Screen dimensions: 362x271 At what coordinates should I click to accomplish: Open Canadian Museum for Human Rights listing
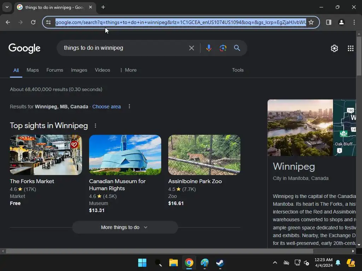117,185
